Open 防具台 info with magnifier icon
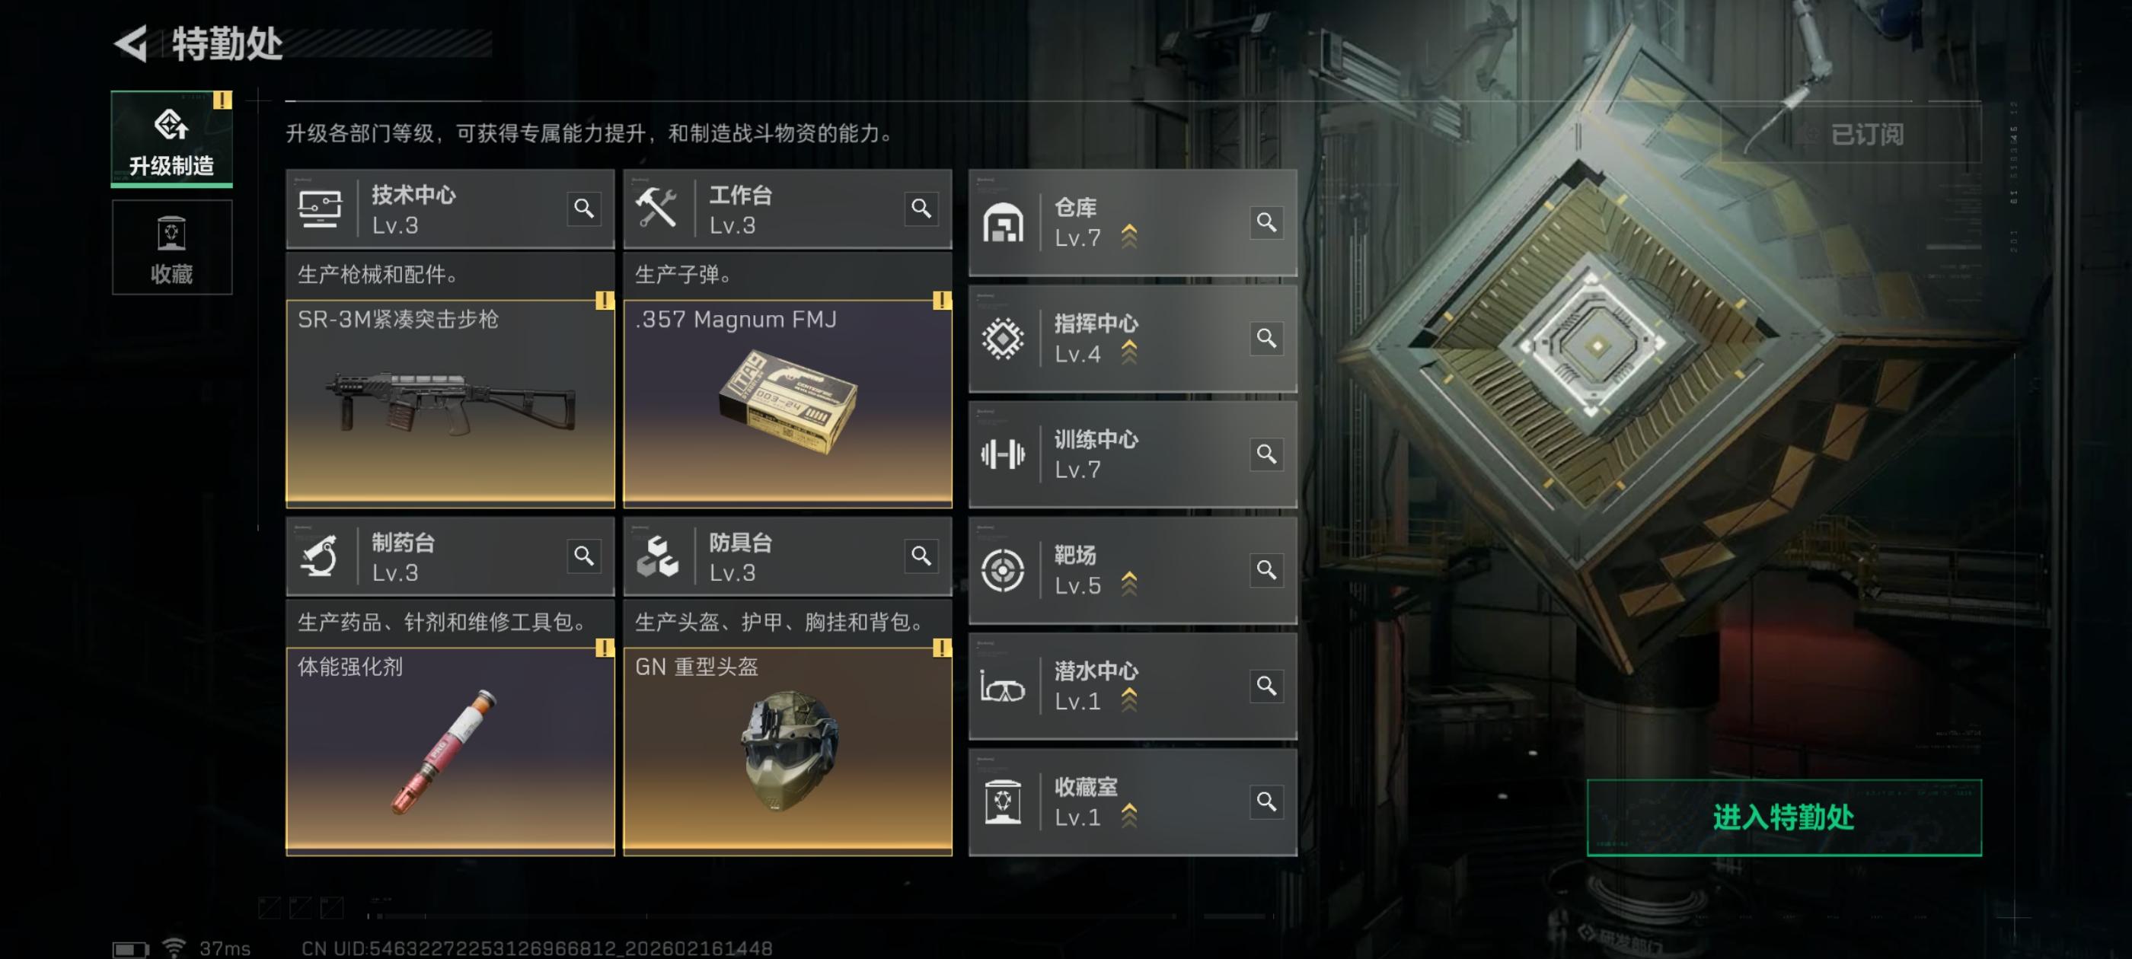The width and height of the screenshot is (2132, 959). pyautogui.click(x=921, y=556)
